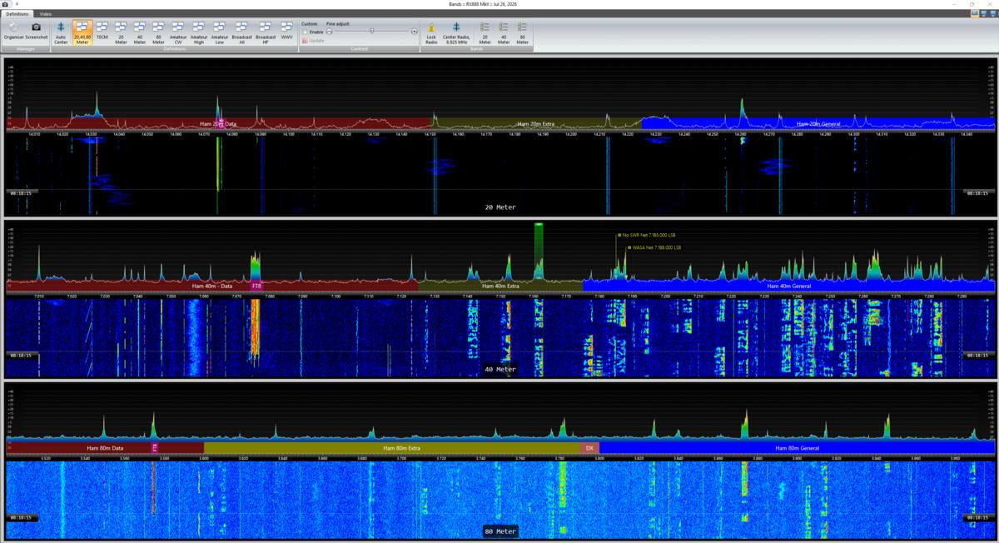This screenshot has height=543, width=999.
Task: Click the 20 Meter waterfall label
Action: coord(500,207)
